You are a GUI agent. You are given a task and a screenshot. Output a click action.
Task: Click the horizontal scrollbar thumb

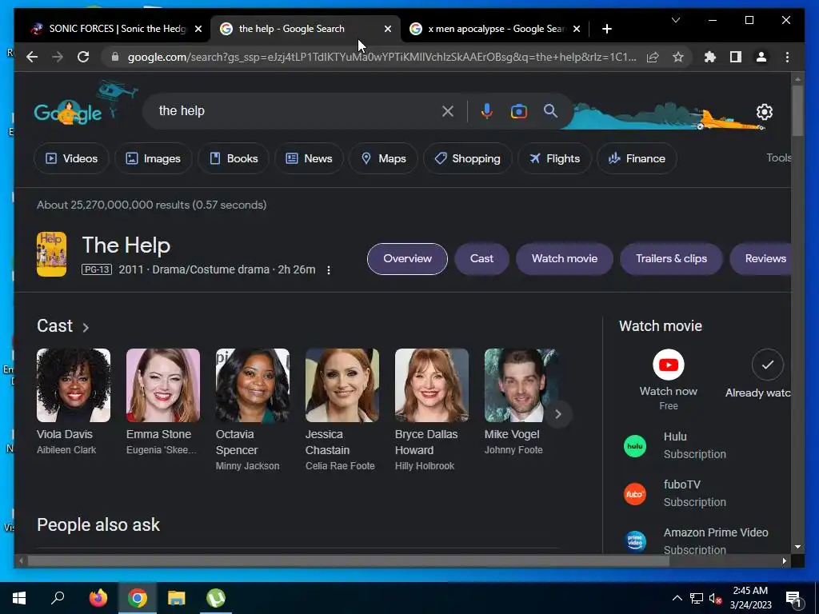[349, 560]
